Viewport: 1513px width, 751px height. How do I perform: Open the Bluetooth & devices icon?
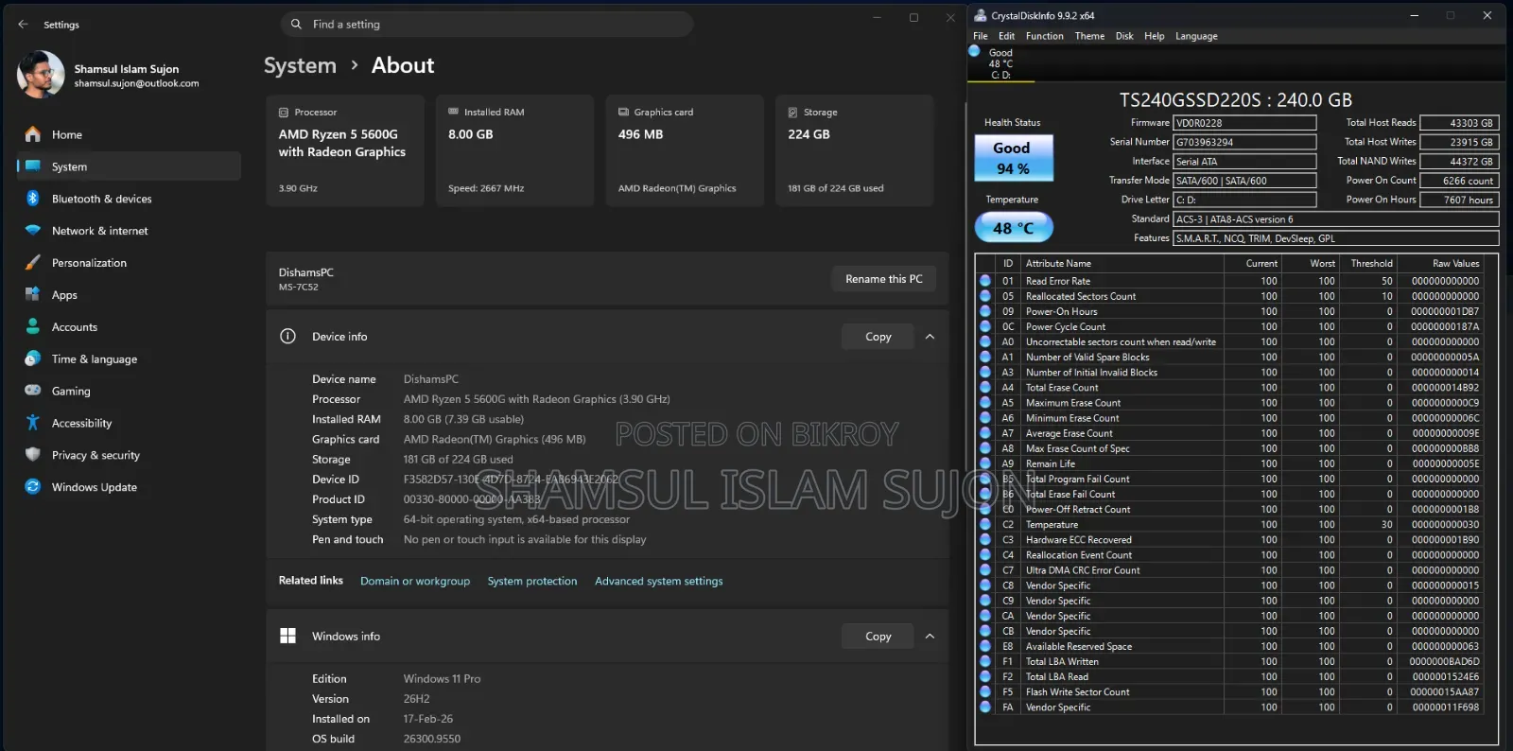pyautogui.click(x=32, y=199)
